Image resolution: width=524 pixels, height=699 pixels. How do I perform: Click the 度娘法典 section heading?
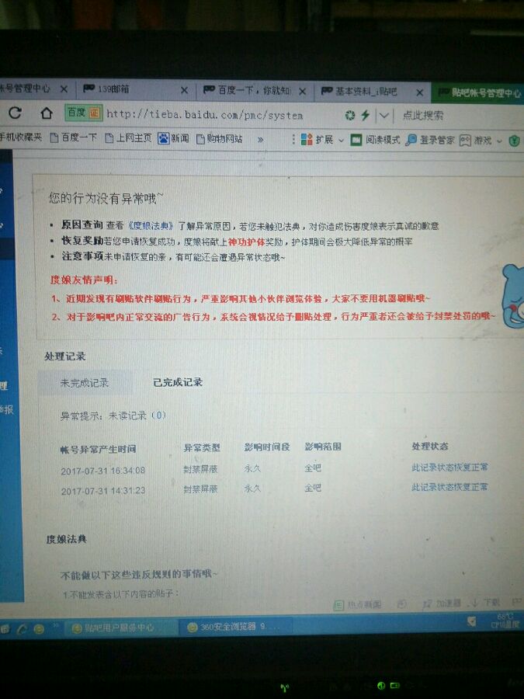67,540
